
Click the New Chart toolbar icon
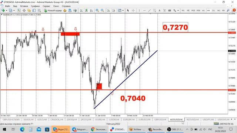pos(3,10)
